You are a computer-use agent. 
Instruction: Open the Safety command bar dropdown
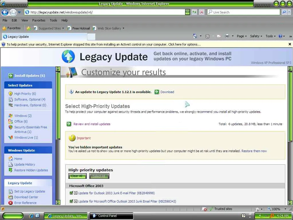tap(256, 36)
